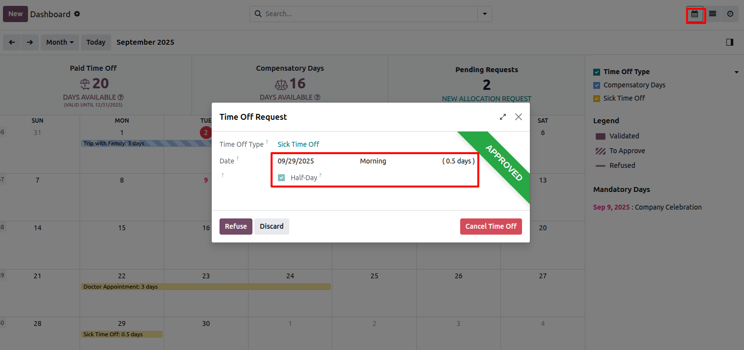Open the activity view clock icon

(730, 14)
